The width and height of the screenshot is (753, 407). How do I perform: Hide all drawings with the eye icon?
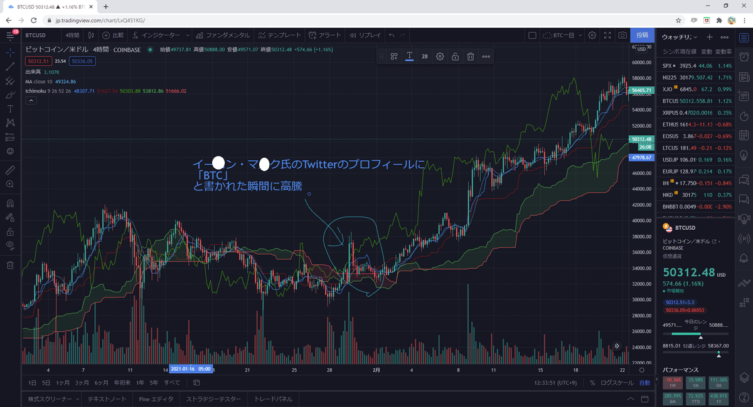10,245
